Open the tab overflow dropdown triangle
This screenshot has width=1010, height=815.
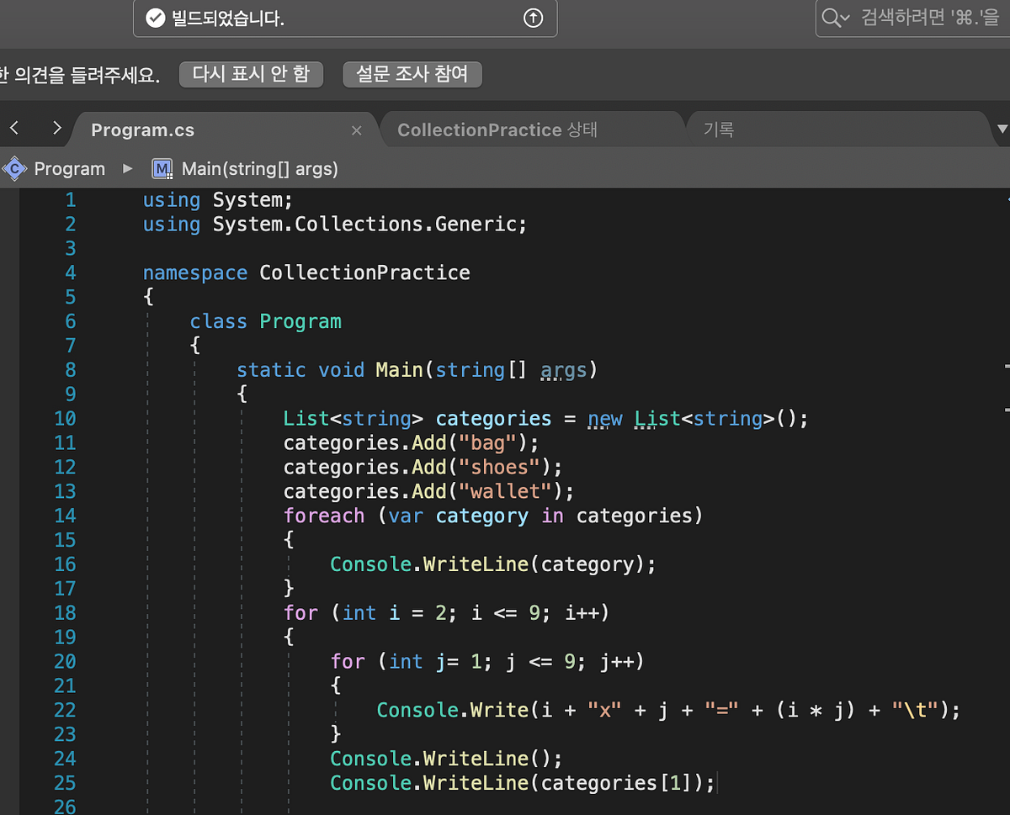click(1002, 130)
